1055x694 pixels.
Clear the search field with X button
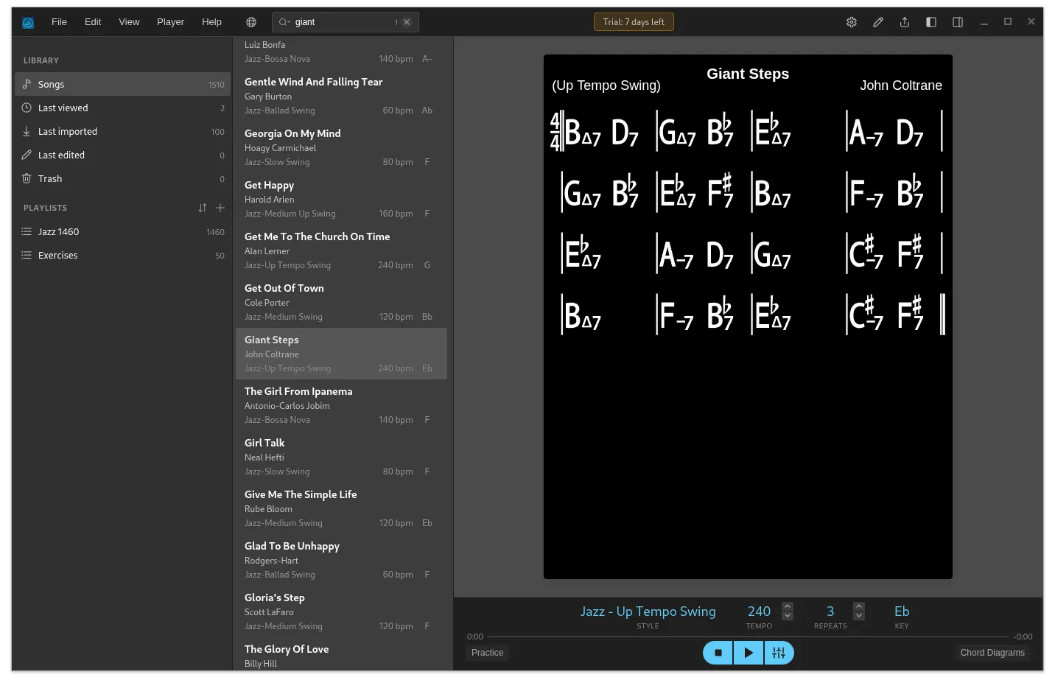pos(407,22)
